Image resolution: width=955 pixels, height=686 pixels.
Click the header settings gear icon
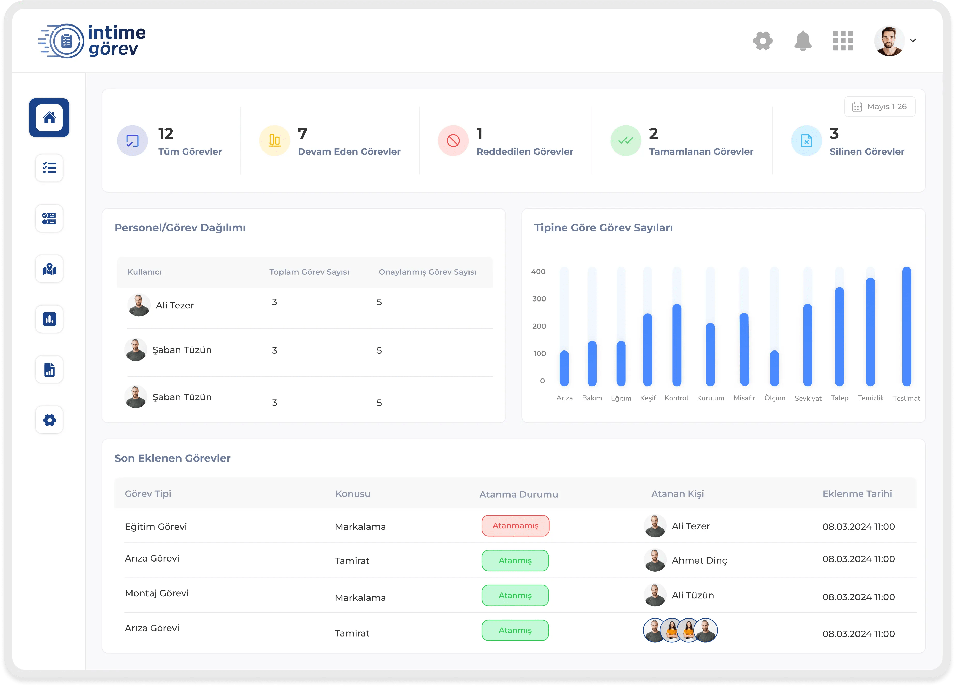click(x=763, y=41)
